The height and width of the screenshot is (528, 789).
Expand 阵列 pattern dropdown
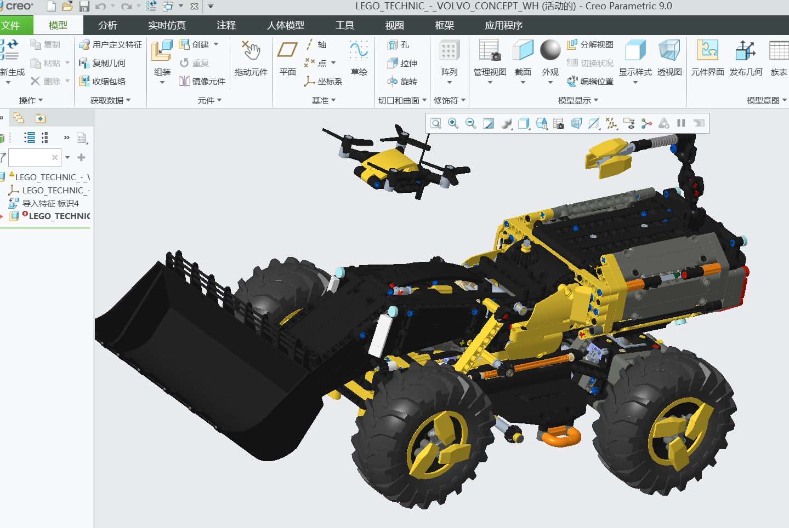(449, 83)
